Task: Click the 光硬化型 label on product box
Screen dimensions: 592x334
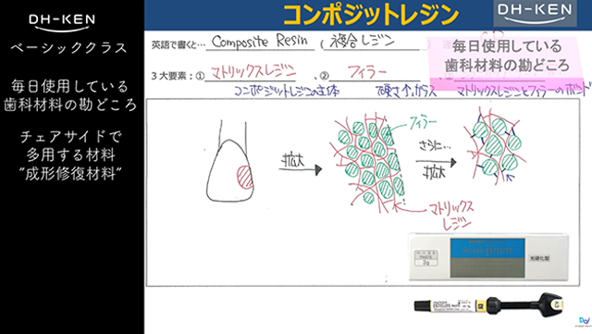Action: coord(538,258)
